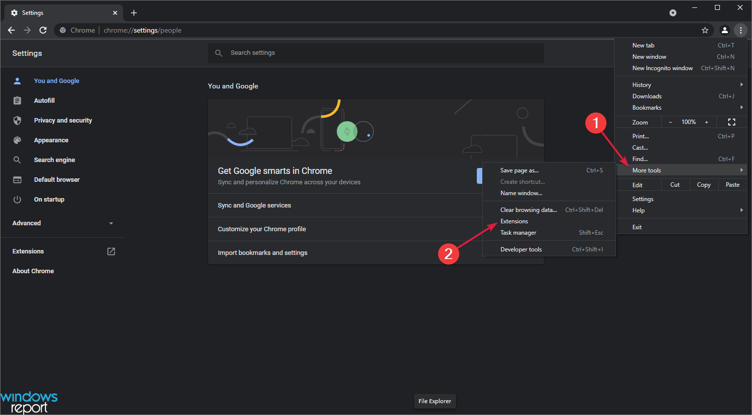The height and width of the screenshot is (415, 752).
Task: Go to Search engine settings
Action: tap(54, 160)
